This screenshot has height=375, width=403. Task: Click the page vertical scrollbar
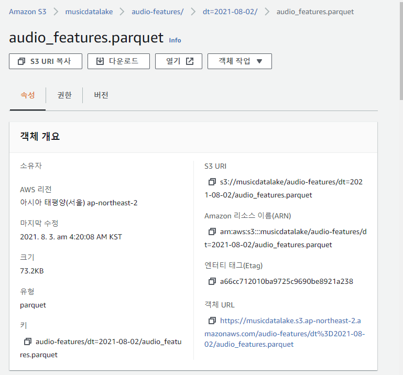(x=401, y=50)
